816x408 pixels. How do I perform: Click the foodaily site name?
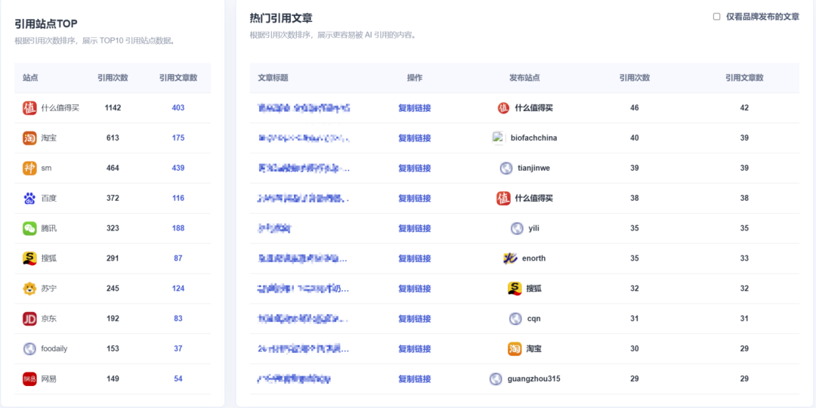[54, 348]
